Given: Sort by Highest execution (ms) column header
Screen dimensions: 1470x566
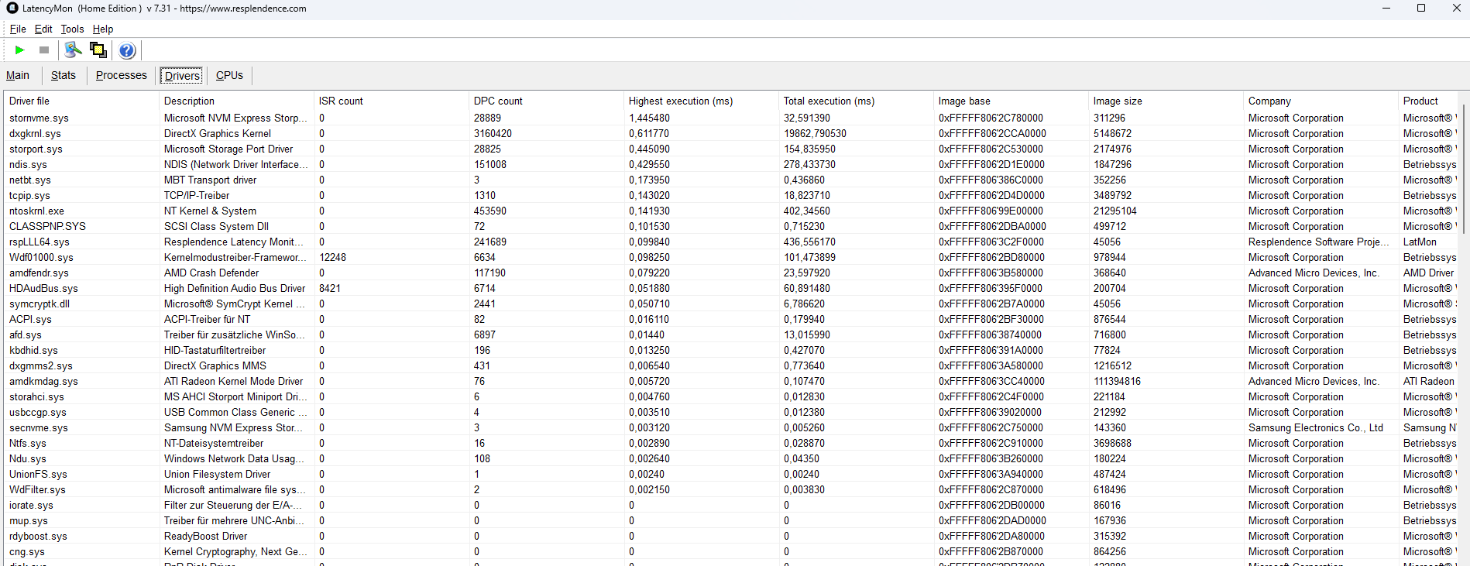Looking at the screenshot, I should click(701, 101).
